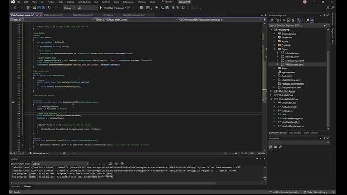Click the Output panel toggle word wrap icon
Viewport: 347px width, 195px height.
pos(116,164)
